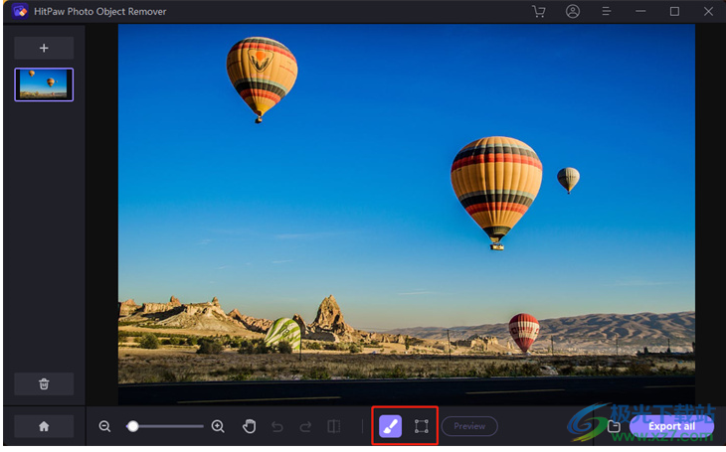Toggle the compare split view icon
The image size is (726, 452).
point(334,426)
